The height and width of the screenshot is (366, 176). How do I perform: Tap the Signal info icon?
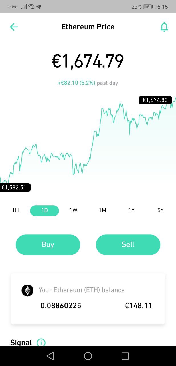point(41,342)
